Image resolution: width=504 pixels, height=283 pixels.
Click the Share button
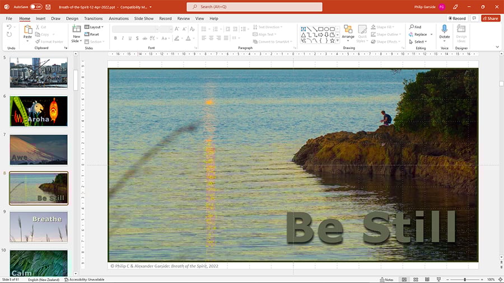point(491,18)
